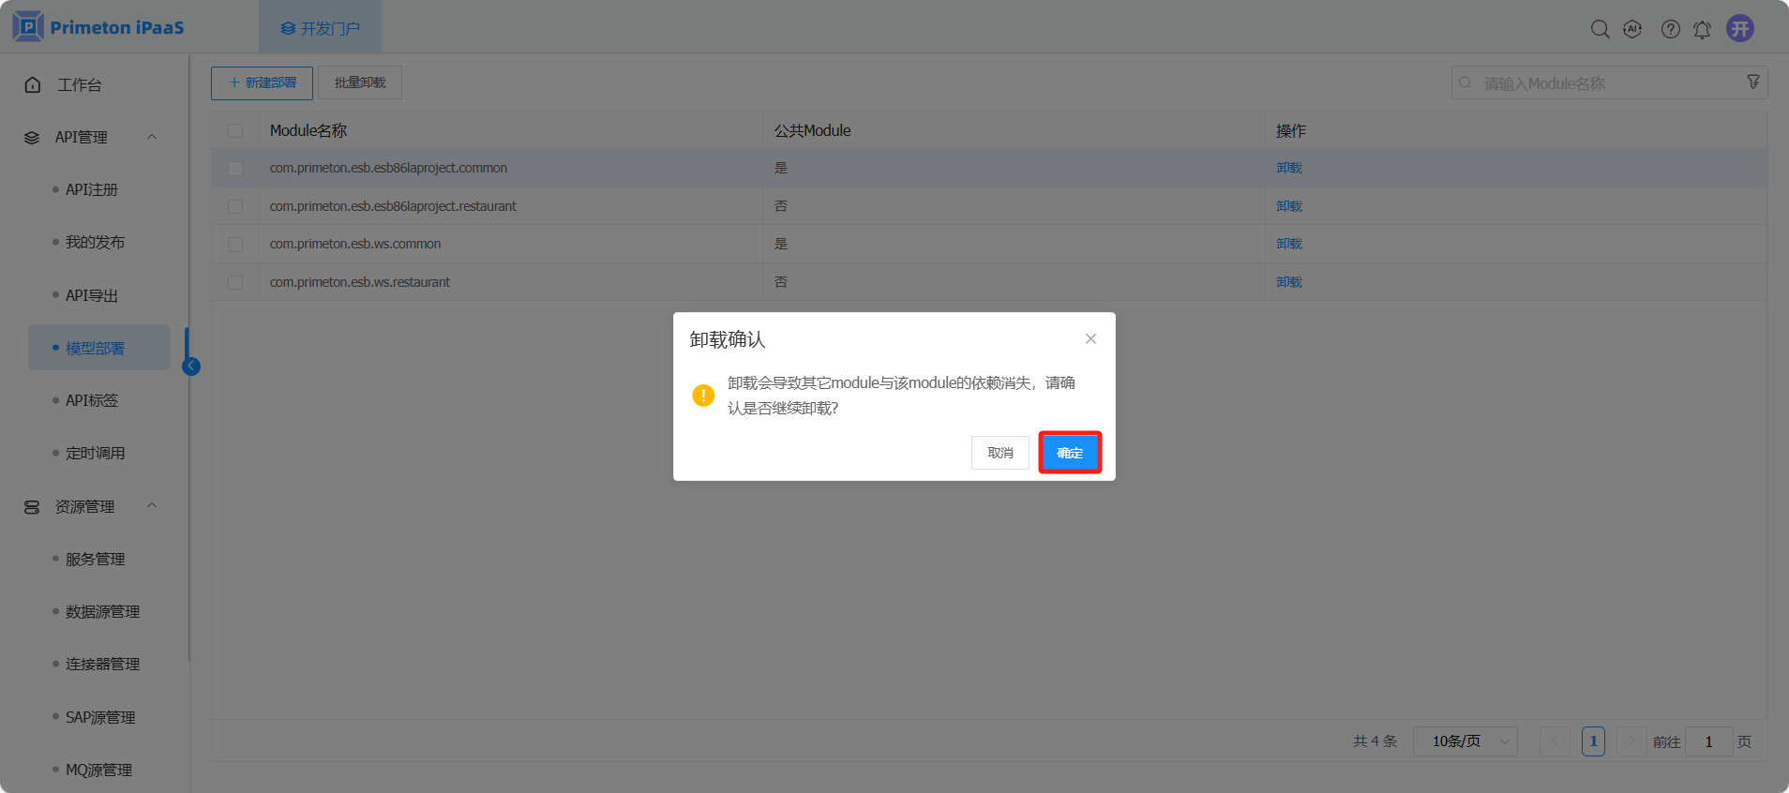
Task: Switch to the 开发门户 tab
Action: 320,28
